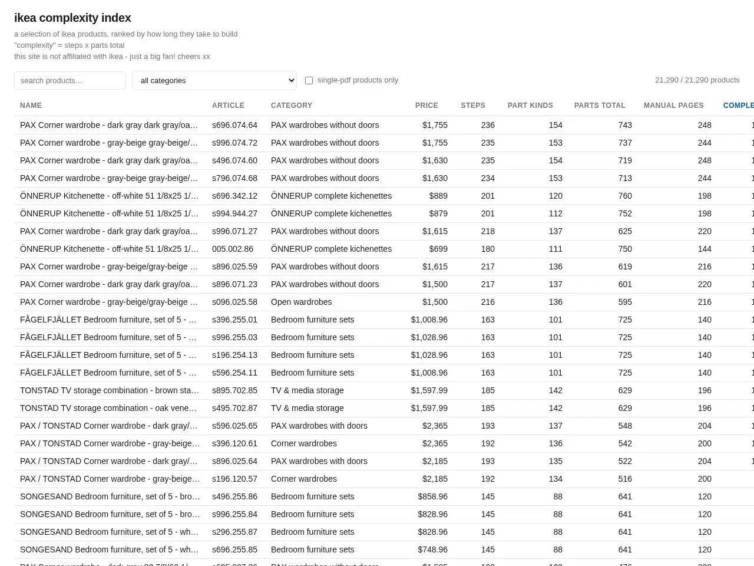Sort by the PRICE column header
The width and height of the screenshot is (754, 566).
426,106
